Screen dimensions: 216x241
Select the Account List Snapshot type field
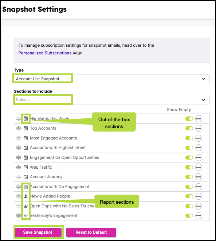(x=112, y=79)
